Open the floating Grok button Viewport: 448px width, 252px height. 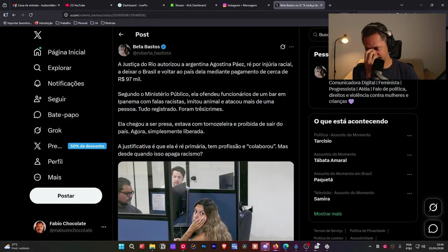[x=433, y=208]
